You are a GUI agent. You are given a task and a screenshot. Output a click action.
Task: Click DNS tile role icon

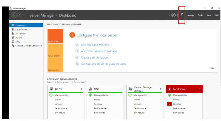(91, 89)
